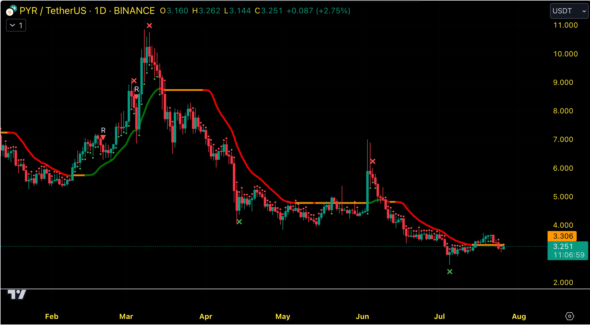Click the 8.000 price axis label

pyautogui.click(x=563, y=111)
